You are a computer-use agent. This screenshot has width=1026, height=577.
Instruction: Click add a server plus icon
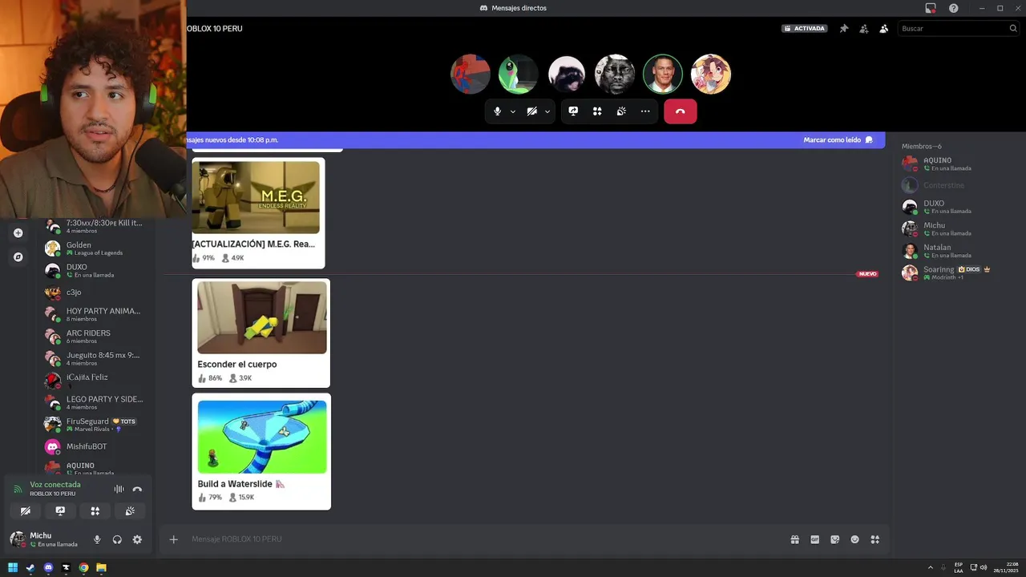click(x=18, y=233)
